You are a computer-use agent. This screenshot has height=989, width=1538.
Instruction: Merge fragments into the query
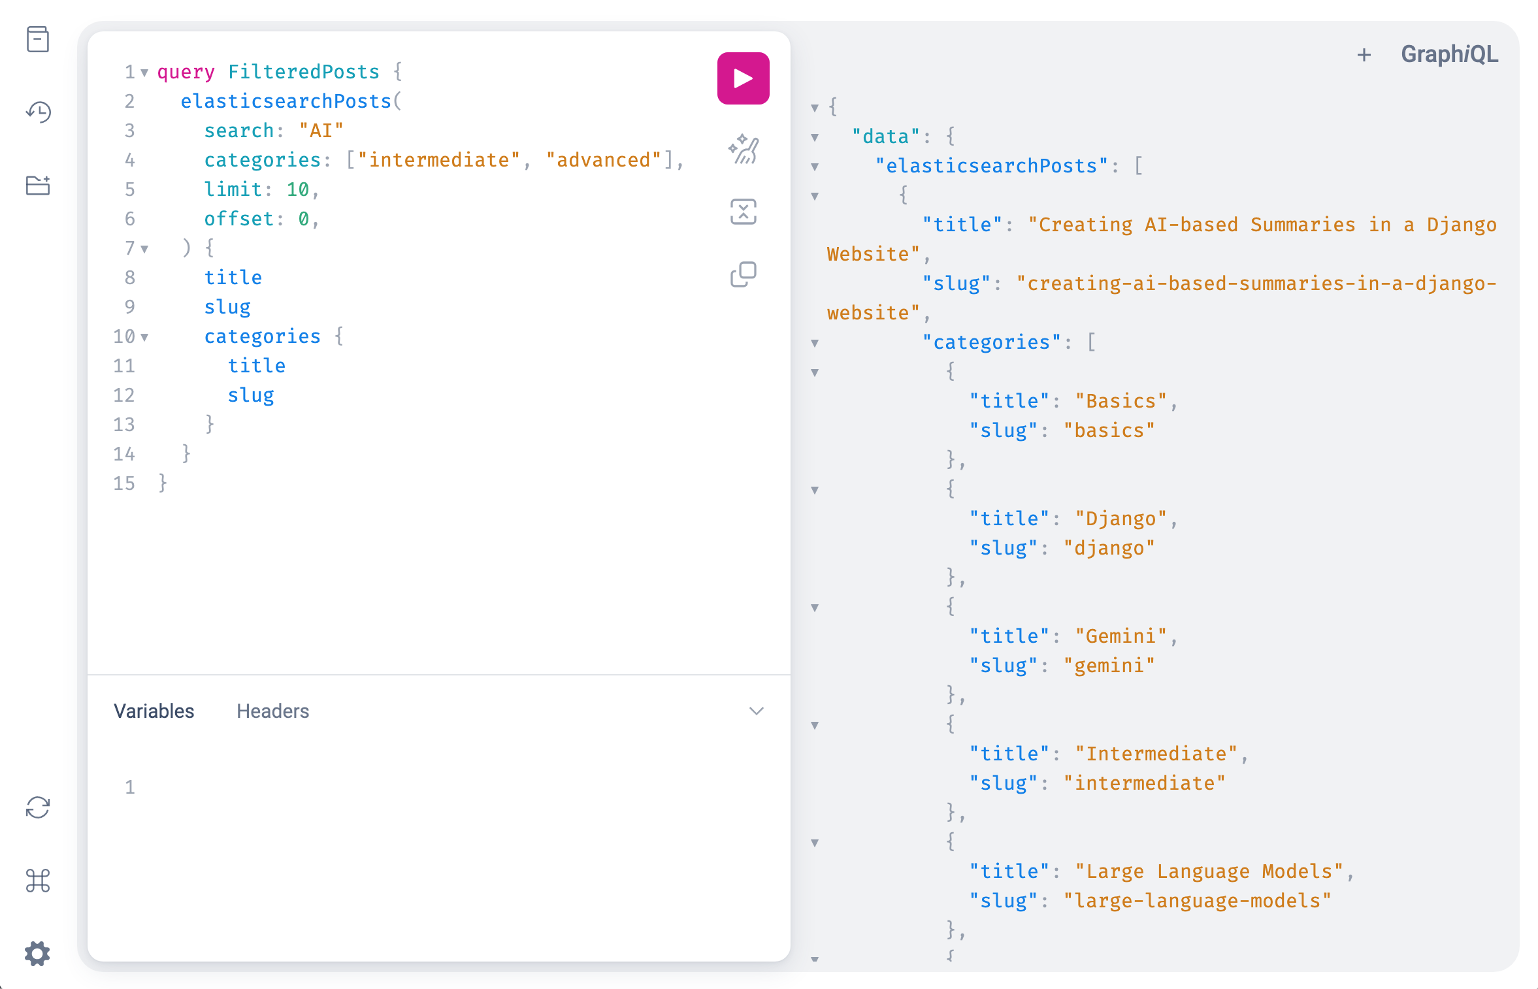[744, 212]
